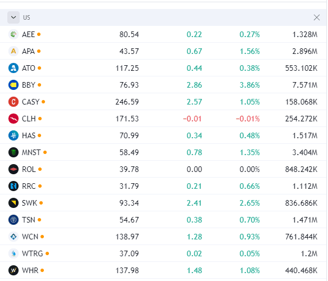Screen dimensions: 328x281
Task: Click the orange dot next to MNST
Action: point(45,152)
